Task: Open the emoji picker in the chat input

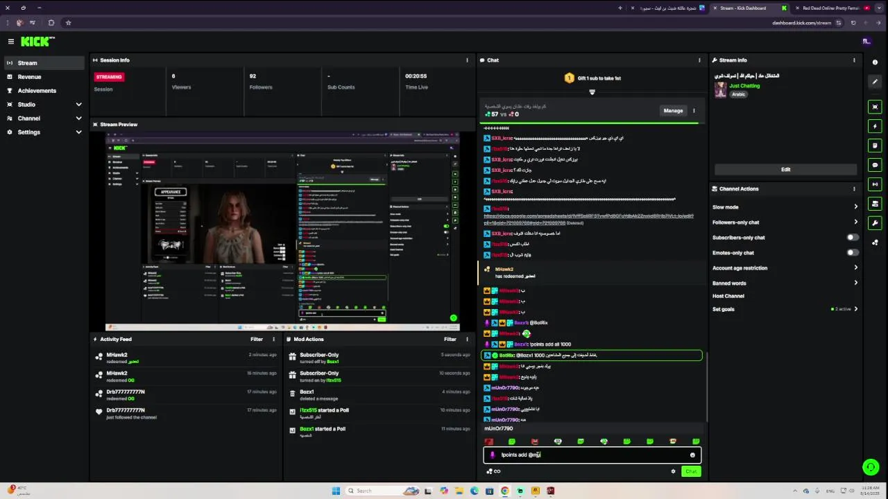Action: tap(692, 455)
